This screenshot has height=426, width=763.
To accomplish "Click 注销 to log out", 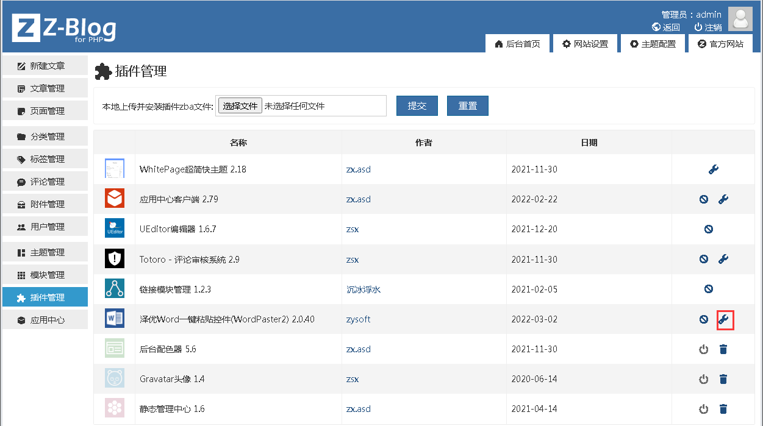I will pyautogui.click(x=708, y=27).
